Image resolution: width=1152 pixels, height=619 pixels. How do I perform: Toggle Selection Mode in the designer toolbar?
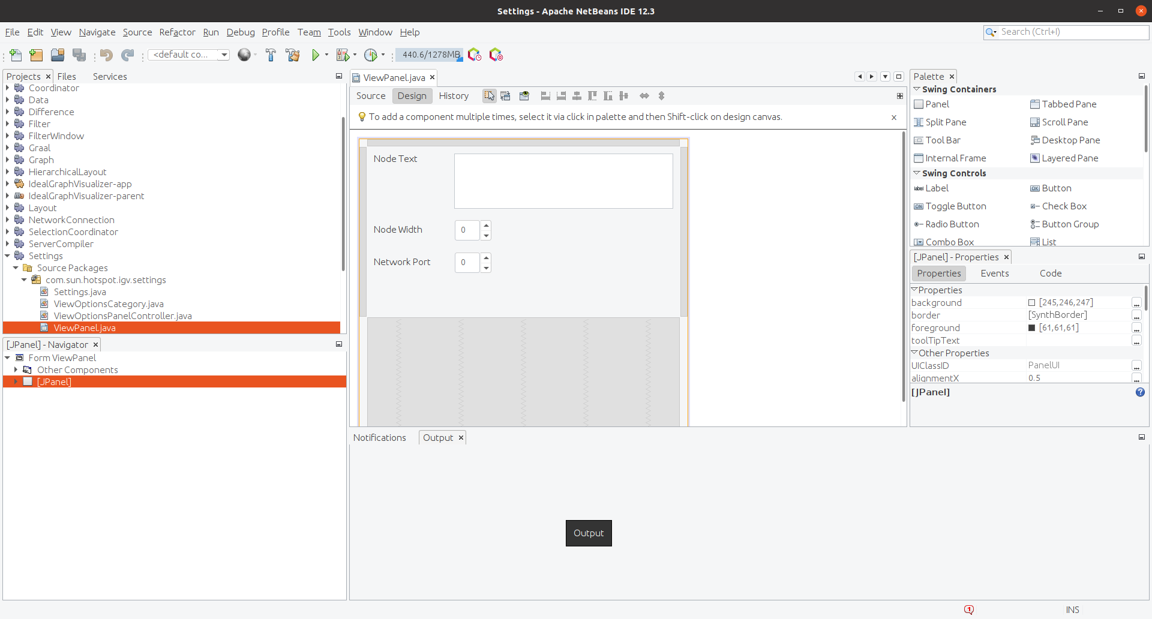(490, 96)
